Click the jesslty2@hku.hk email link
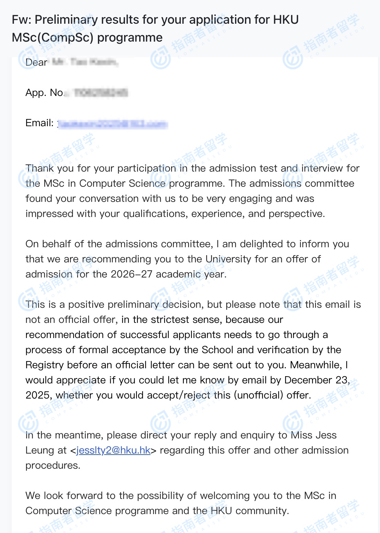The width and height of the screenshot is (380, 533). 113,450
